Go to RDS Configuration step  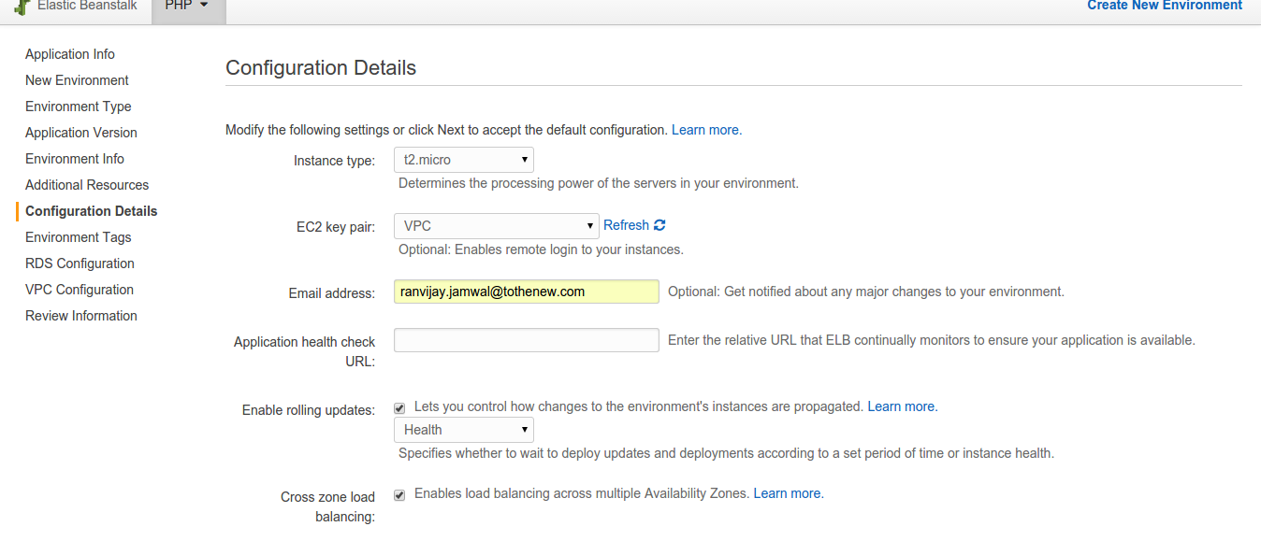point(80,263)
